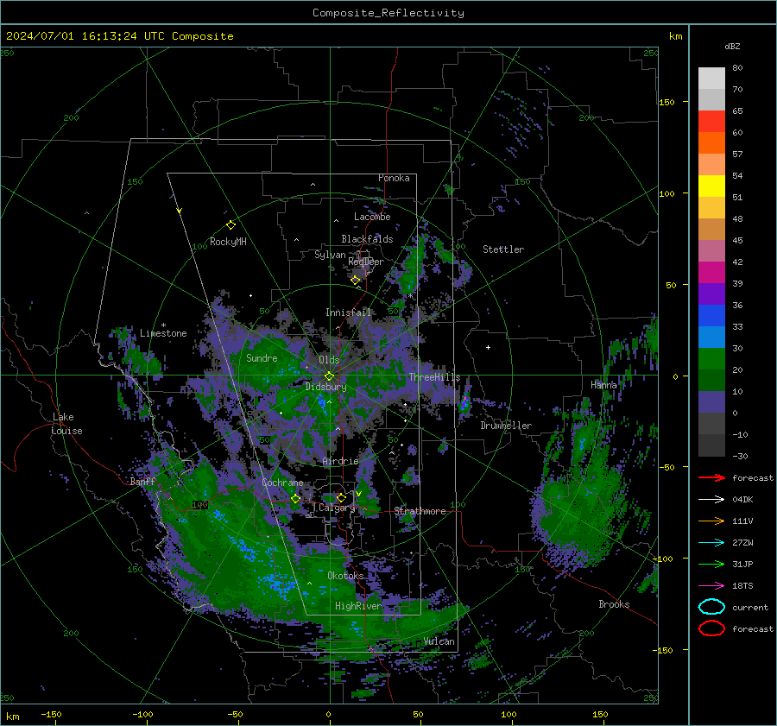777x726 pixels.
Task: Click the Sylvan label on map
Action: pyautogui.click(x=330, y=255)
